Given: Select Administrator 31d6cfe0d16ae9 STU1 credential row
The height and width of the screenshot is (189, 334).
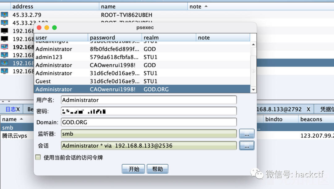Looking at the screenshot, I should pos(142,73).
